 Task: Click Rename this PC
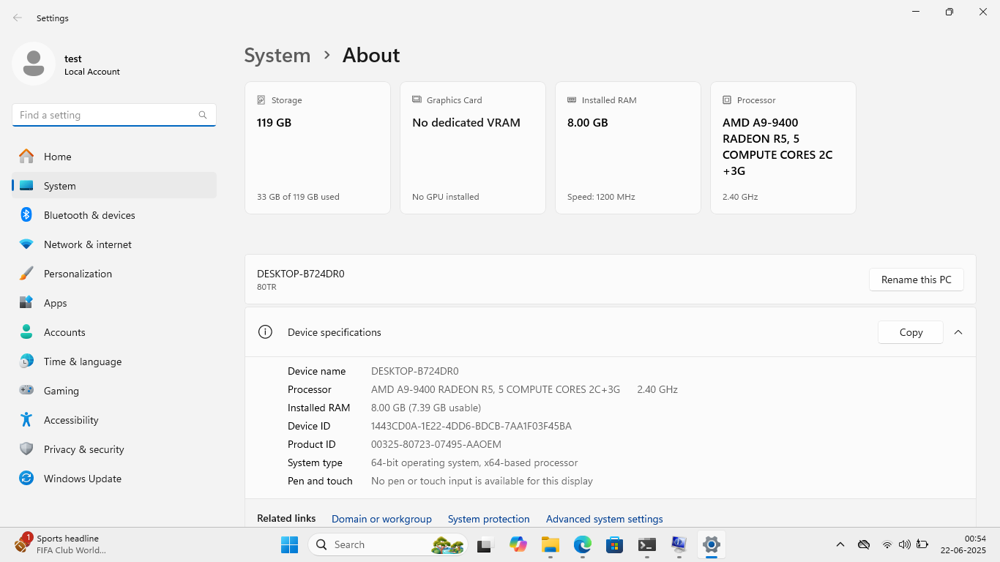pos(916,280)
